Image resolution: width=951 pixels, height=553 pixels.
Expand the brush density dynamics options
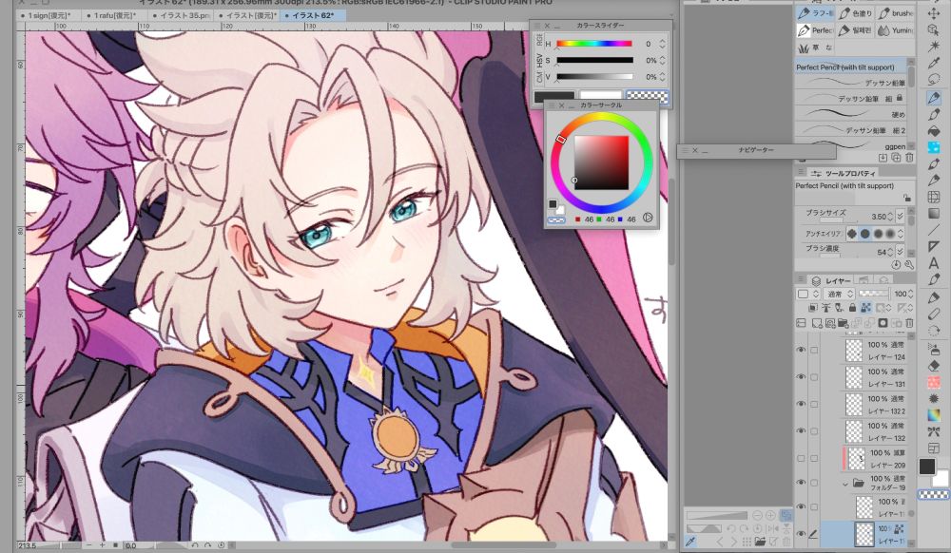[900, 252]
